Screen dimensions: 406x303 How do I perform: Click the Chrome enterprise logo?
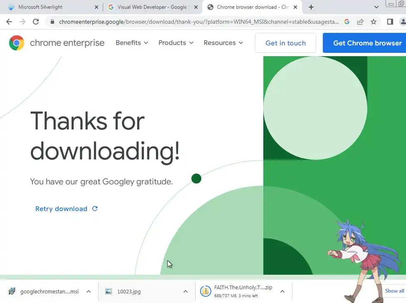pos(17,43)
